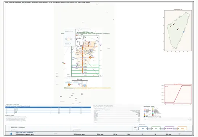
Task: Click the blue water drop logo
Action: (x=11, y=134)
